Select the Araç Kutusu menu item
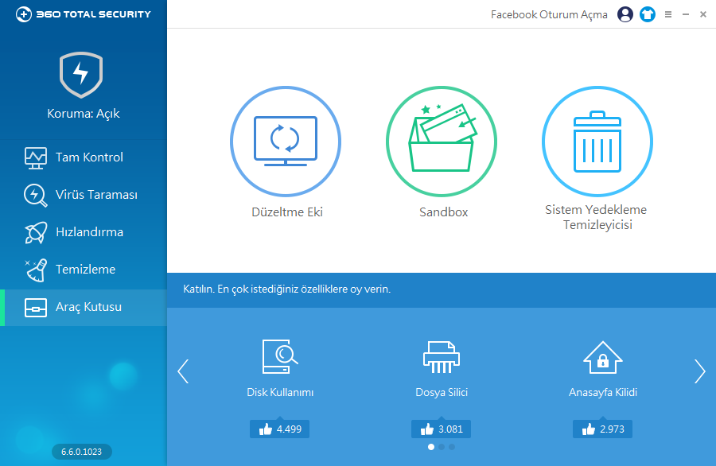Image resolution: width=716 pixels, height=466 pixels. pos(83,307)
